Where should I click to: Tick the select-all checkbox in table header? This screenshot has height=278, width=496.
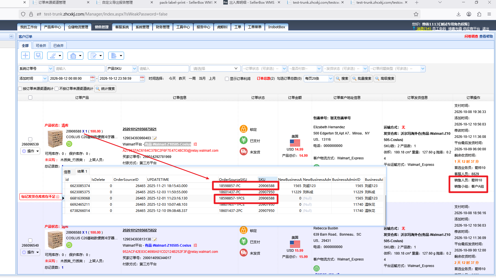[30, 97]
